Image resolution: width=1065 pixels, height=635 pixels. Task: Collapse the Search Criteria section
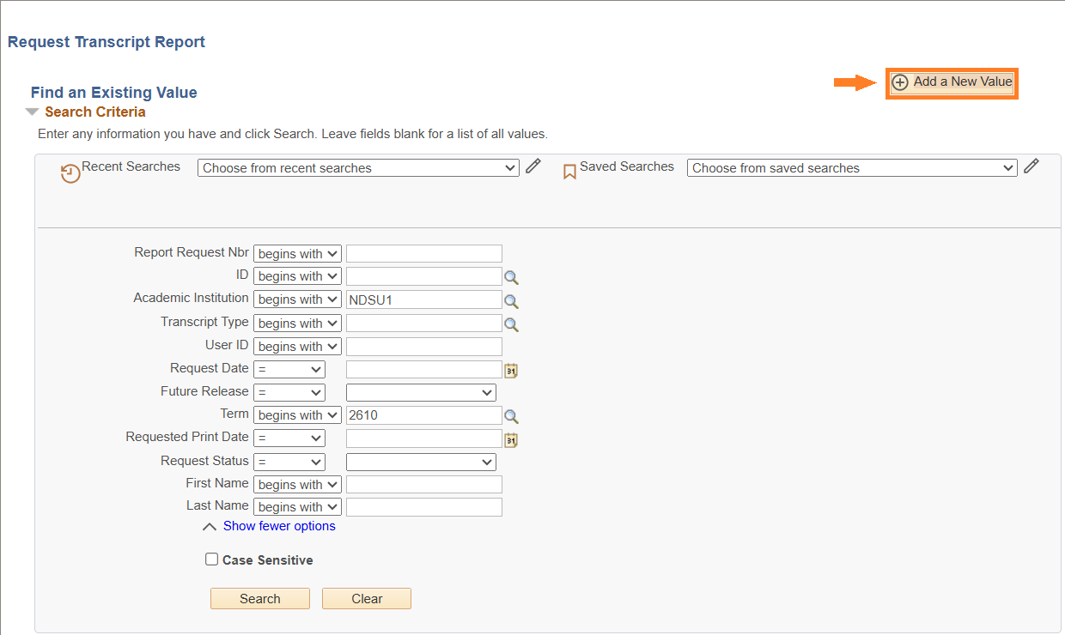click(32, 111)
